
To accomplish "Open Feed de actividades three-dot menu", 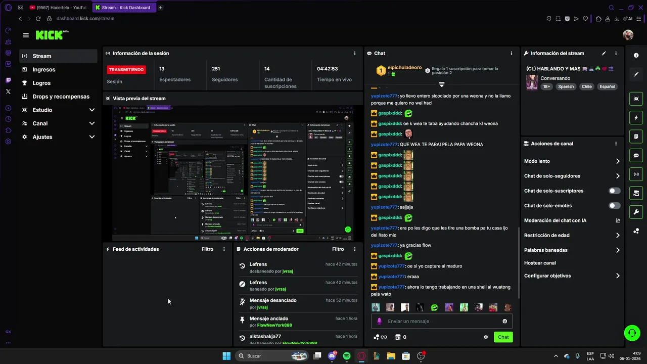I will click(x=224, y=249).
